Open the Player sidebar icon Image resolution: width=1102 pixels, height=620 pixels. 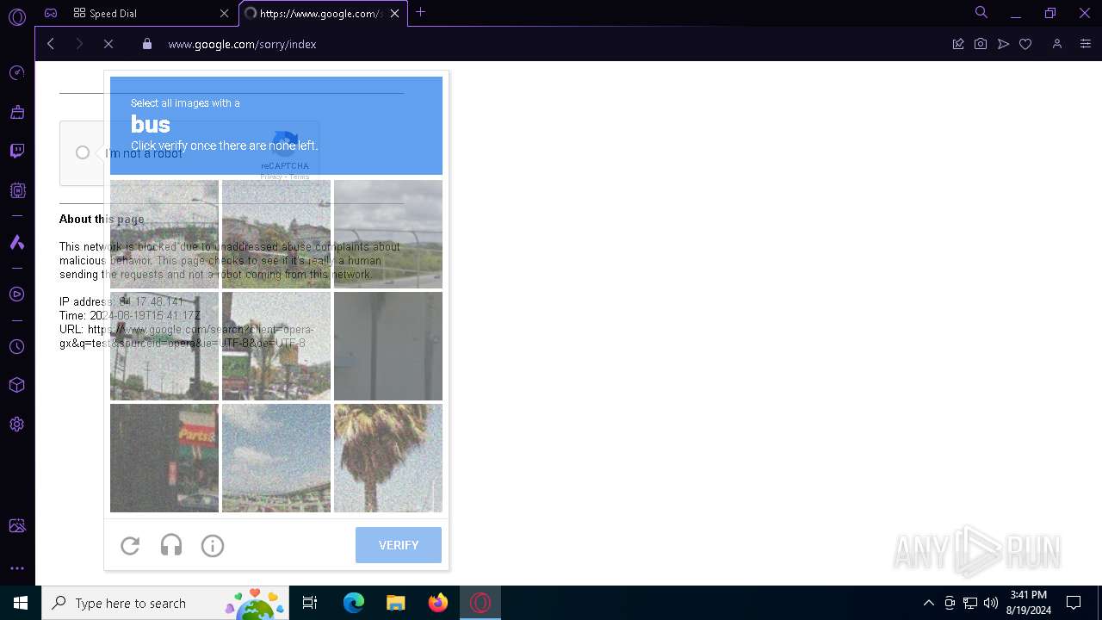pyautogui.click(x=16, y=294)
